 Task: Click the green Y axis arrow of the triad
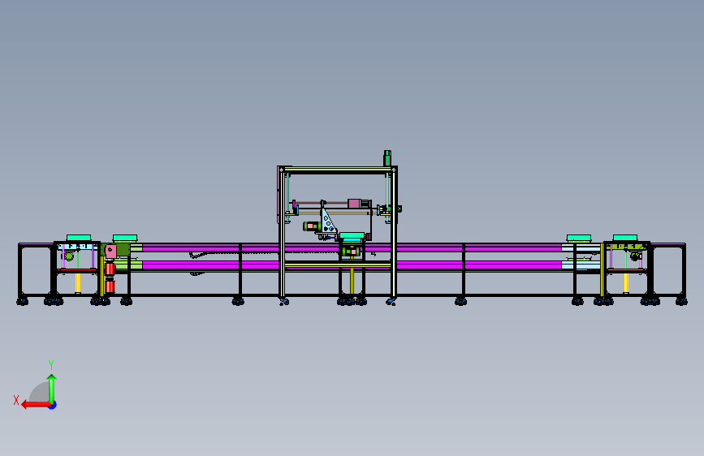pyautogui.click(x=52, y=388)
